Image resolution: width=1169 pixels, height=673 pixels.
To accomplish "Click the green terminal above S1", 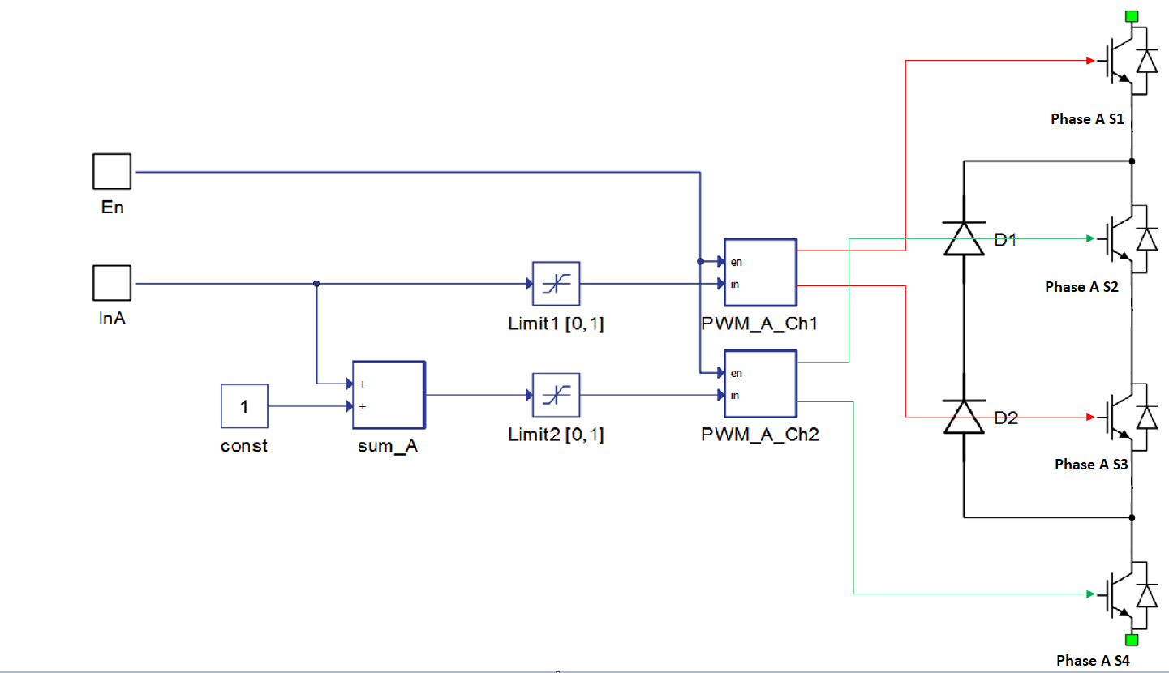I will (1132, 16).
